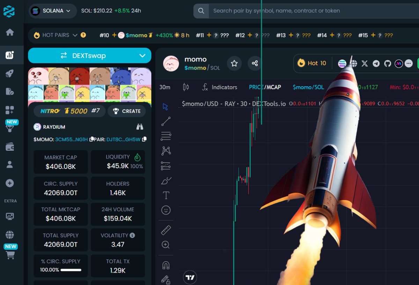Toggle the $momo/SOL chart pair
The width and height of the screenshot is (419, 285).
click(308, 87)
